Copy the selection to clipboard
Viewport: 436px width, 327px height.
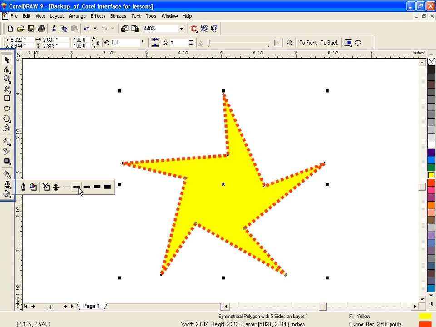coord(64,28)
